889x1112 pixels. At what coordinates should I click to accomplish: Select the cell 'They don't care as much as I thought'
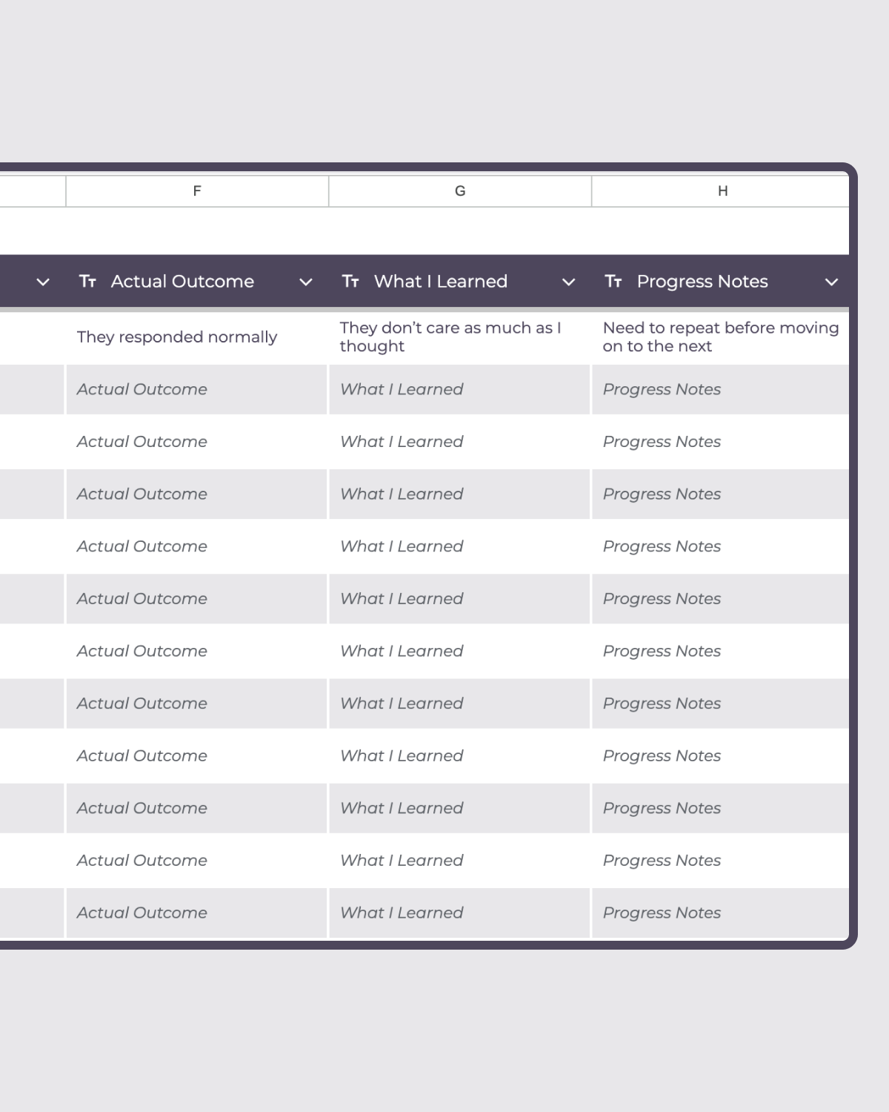coord(460,337)
